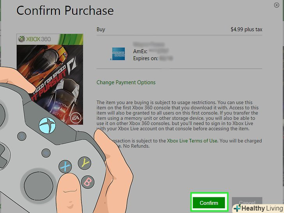Click the controller menu button with lines

pos(46,153)
